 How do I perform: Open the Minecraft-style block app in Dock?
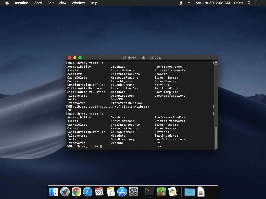pos(162,192)
